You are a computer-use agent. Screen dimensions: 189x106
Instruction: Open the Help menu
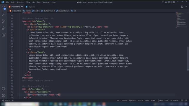(53, 2)
